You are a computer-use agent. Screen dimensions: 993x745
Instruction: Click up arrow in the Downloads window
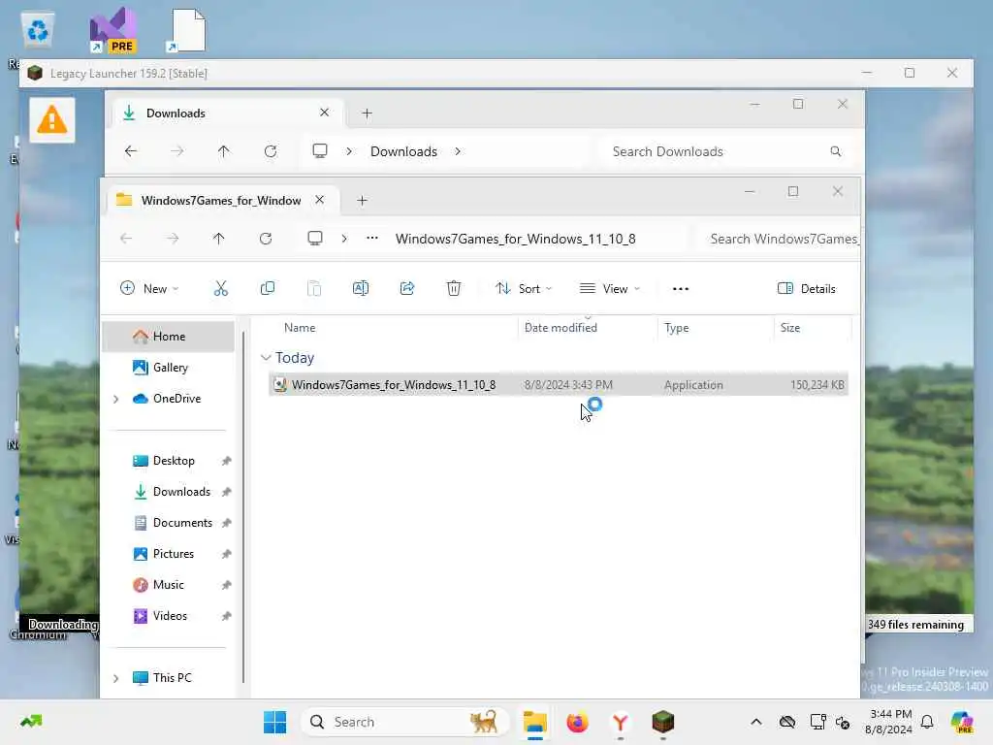pos(224,151)
